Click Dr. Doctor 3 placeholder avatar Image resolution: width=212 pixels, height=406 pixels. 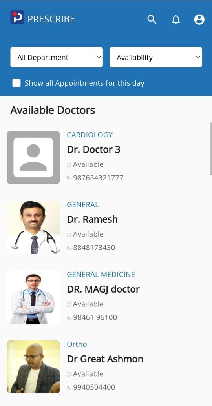pyautogui.click(x=33, y=157)
